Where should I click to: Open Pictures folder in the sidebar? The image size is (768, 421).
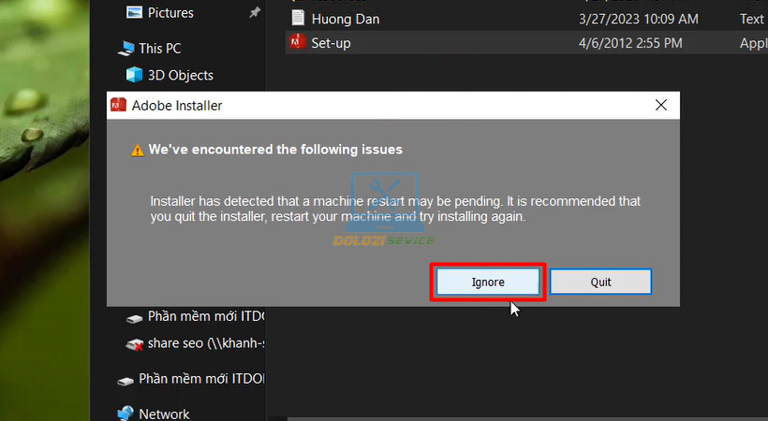click(170, 13)
